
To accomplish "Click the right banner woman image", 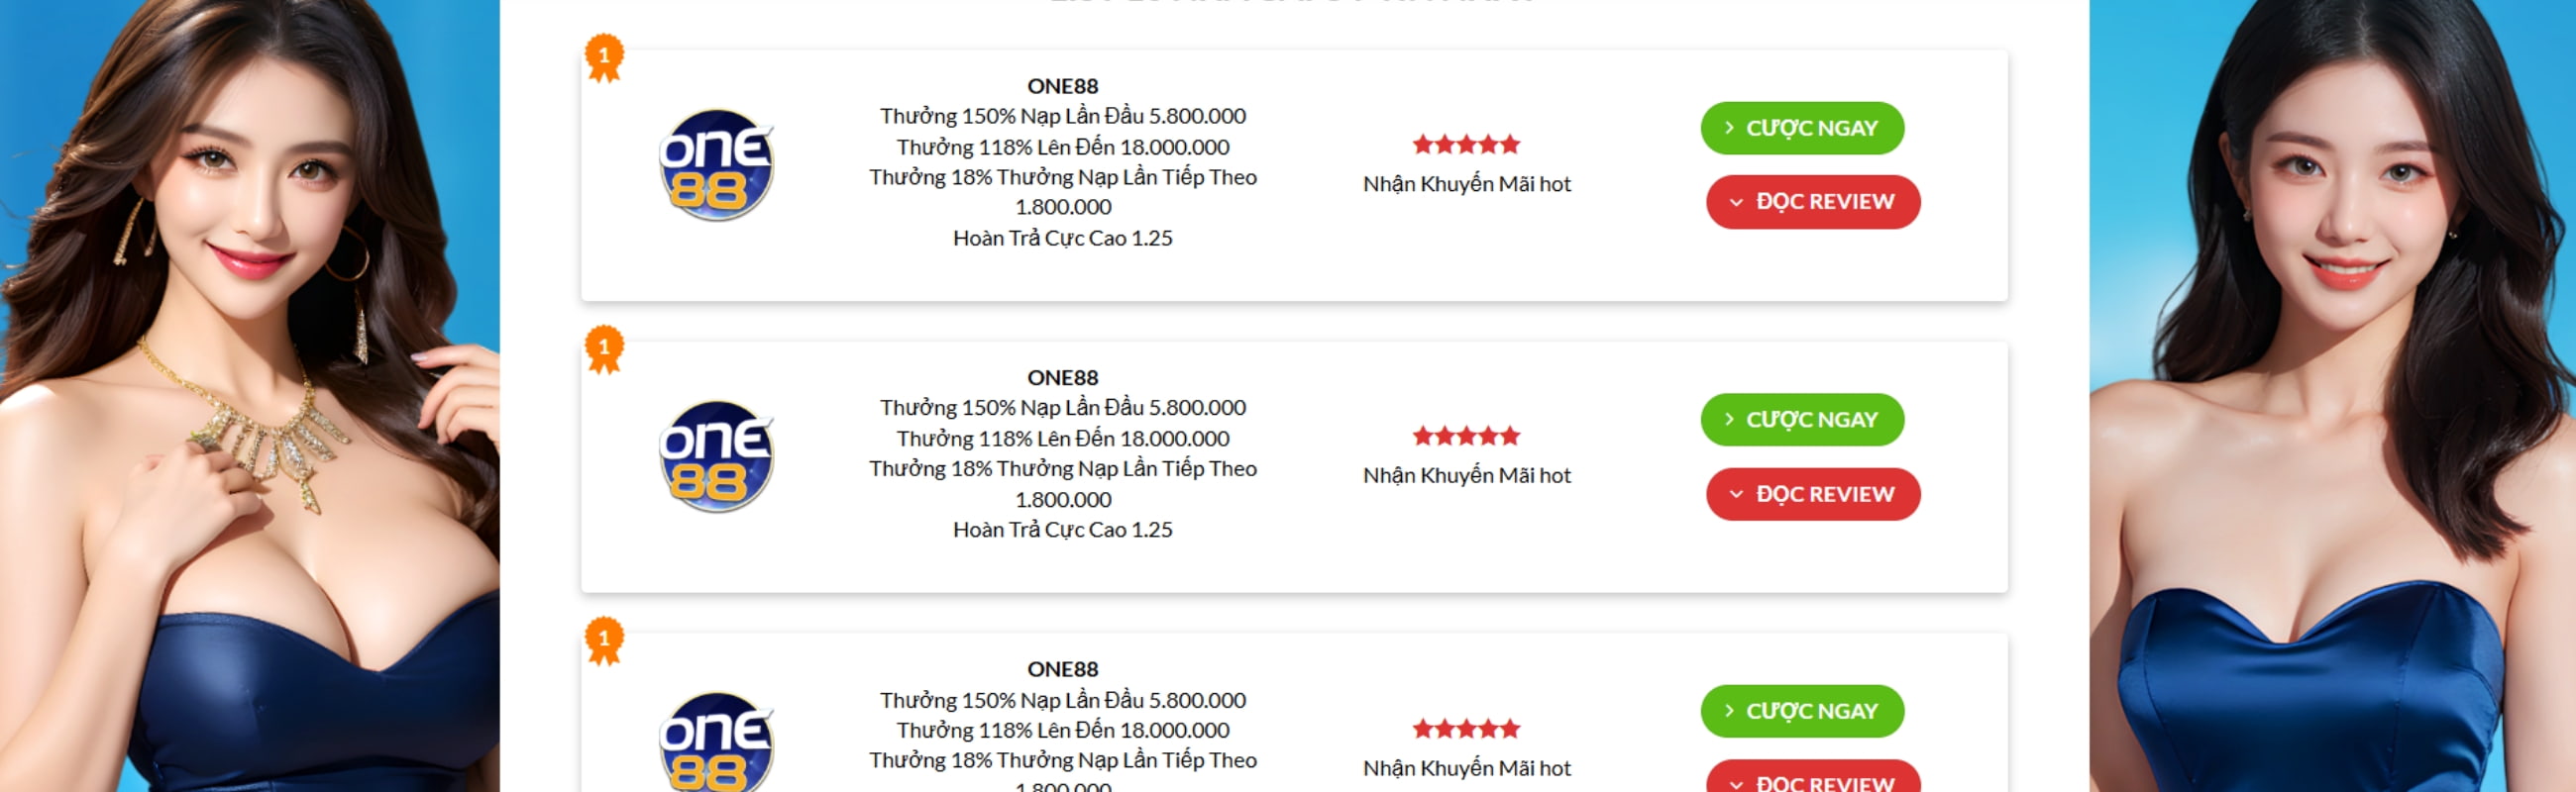I will click(2332, 400).
